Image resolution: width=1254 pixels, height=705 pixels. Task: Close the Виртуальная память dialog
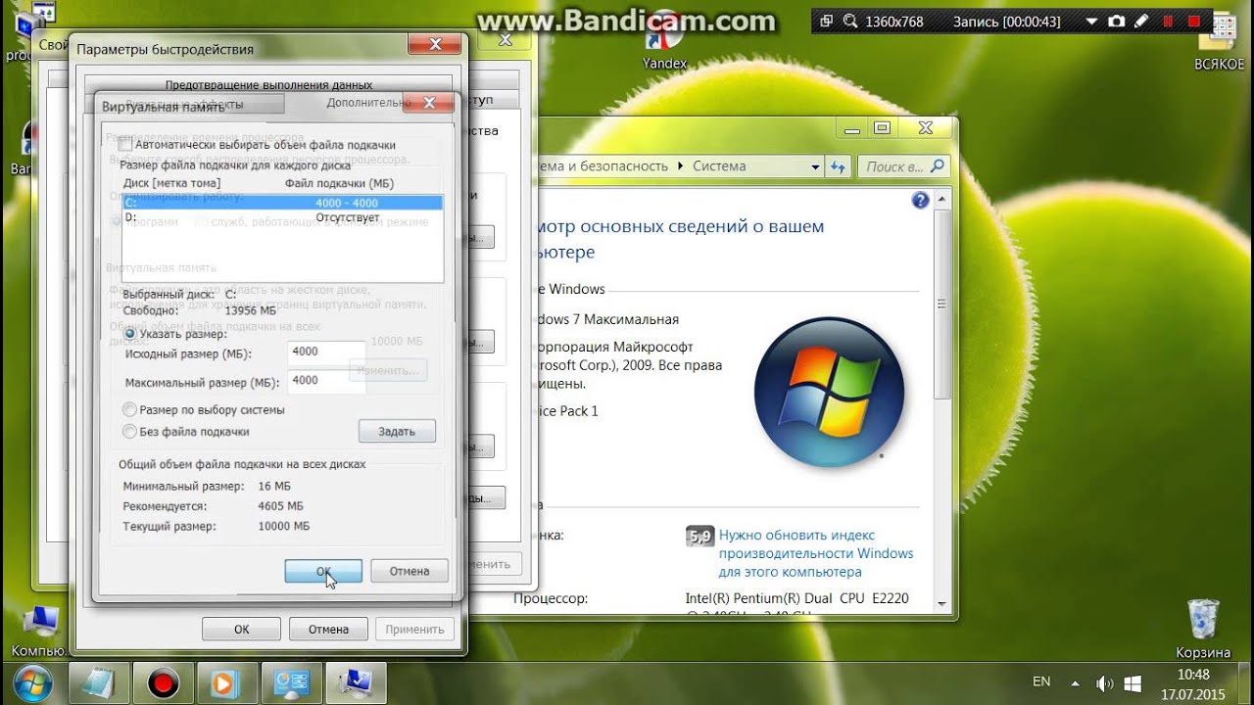click(429, 102)
